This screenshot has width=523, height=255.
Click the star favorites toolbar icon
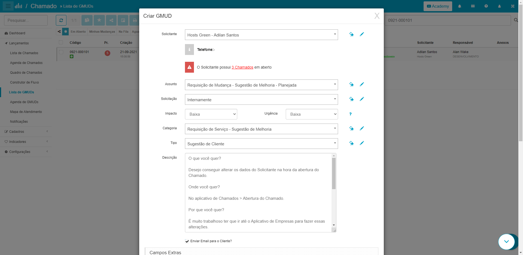[99, 20]
